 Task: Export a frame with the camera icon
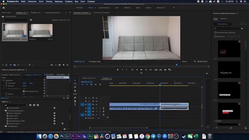[x=165, y=70]
